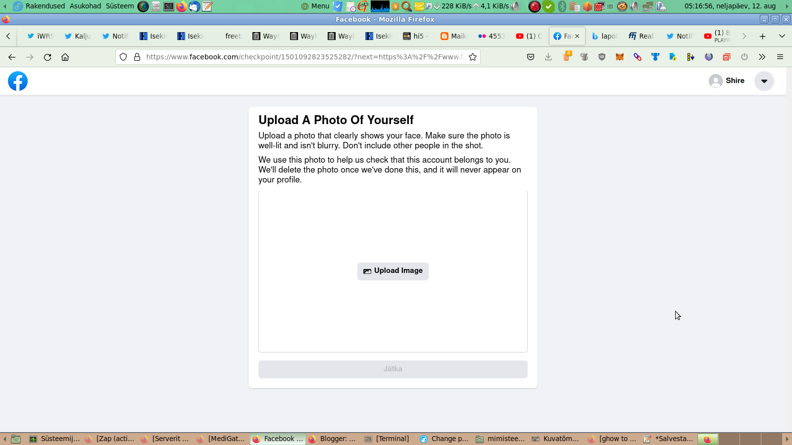Open the Asukohad places menu
This screenshot has width=792, height=445.
tap(85, 6)
